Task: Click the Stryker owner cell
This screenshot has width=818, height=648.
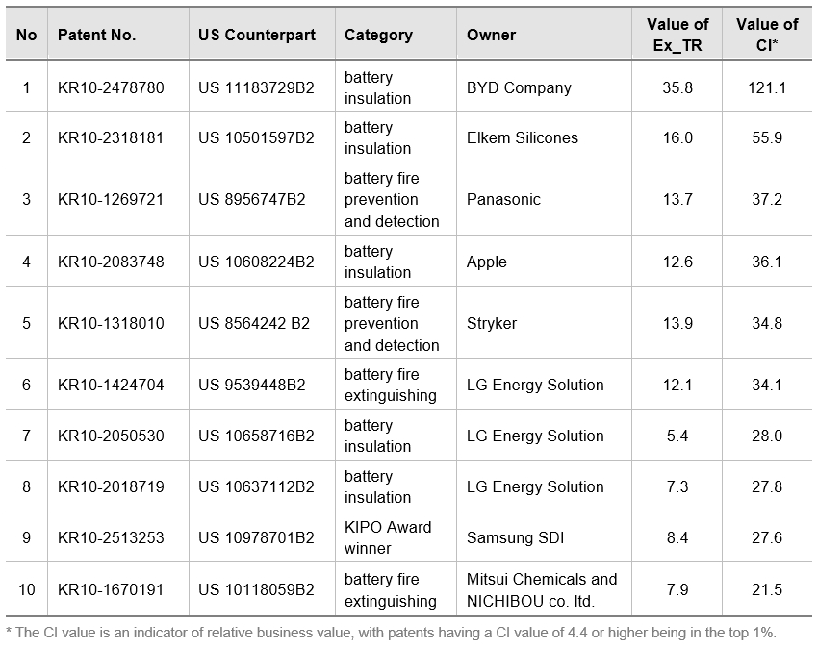Action: 492,323
